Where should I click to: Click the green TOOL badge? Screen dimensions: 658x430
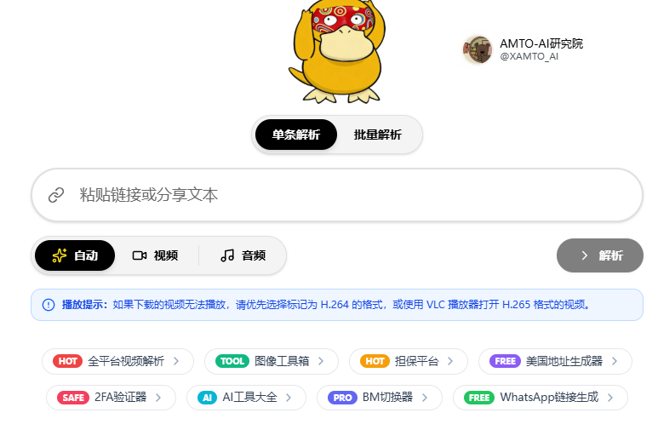(232, 361)
